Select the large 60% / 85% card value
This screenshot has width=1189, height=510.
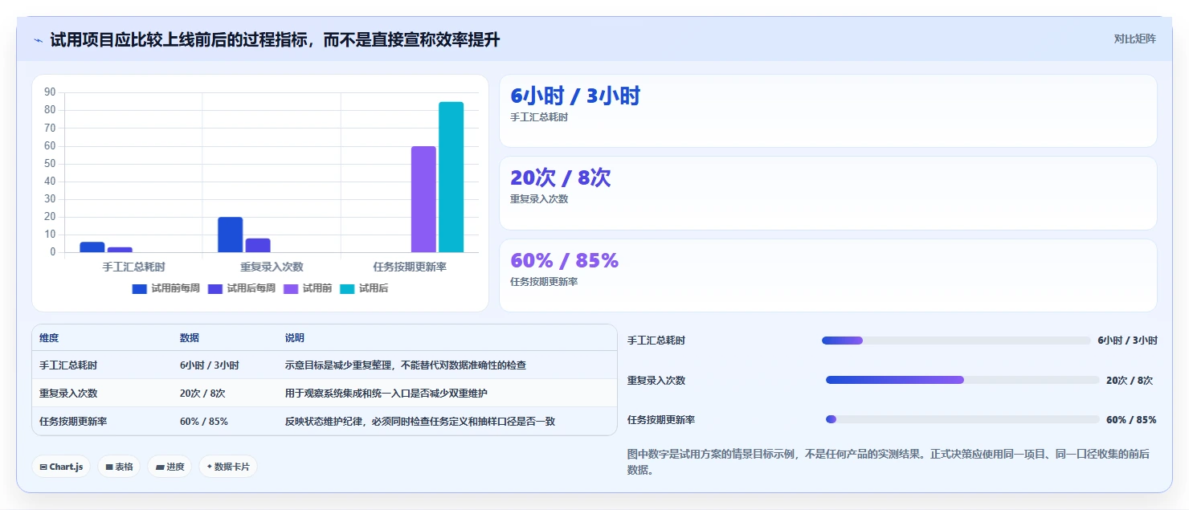564,261
